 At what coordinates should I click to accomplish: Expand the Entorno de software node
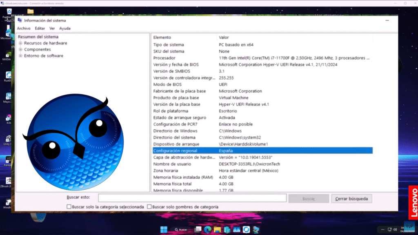click(x=20, y=56)
